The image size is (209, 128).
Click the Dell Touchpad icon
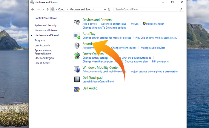click(77, 79)
